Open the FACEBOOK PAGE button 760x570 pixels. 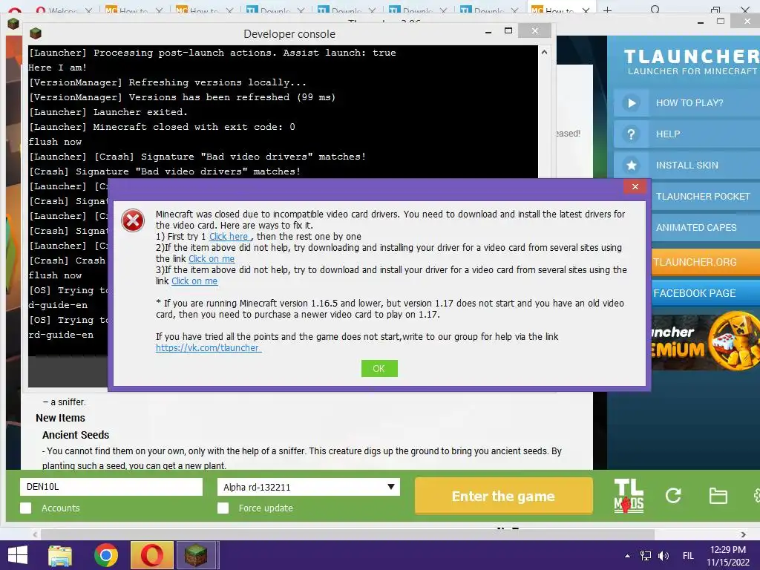pos(706,293)
